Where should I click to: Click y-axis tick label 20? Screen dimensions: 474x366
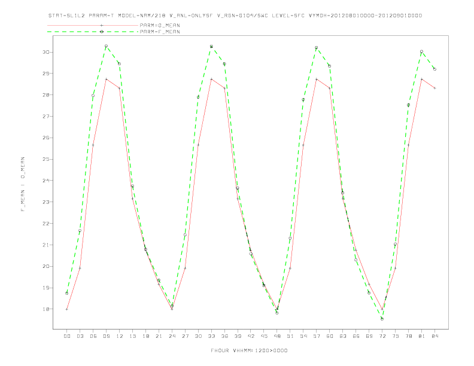(45, 266)
